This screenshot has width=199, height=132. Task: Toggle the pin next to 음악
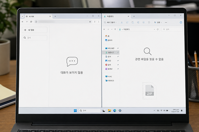118,65
